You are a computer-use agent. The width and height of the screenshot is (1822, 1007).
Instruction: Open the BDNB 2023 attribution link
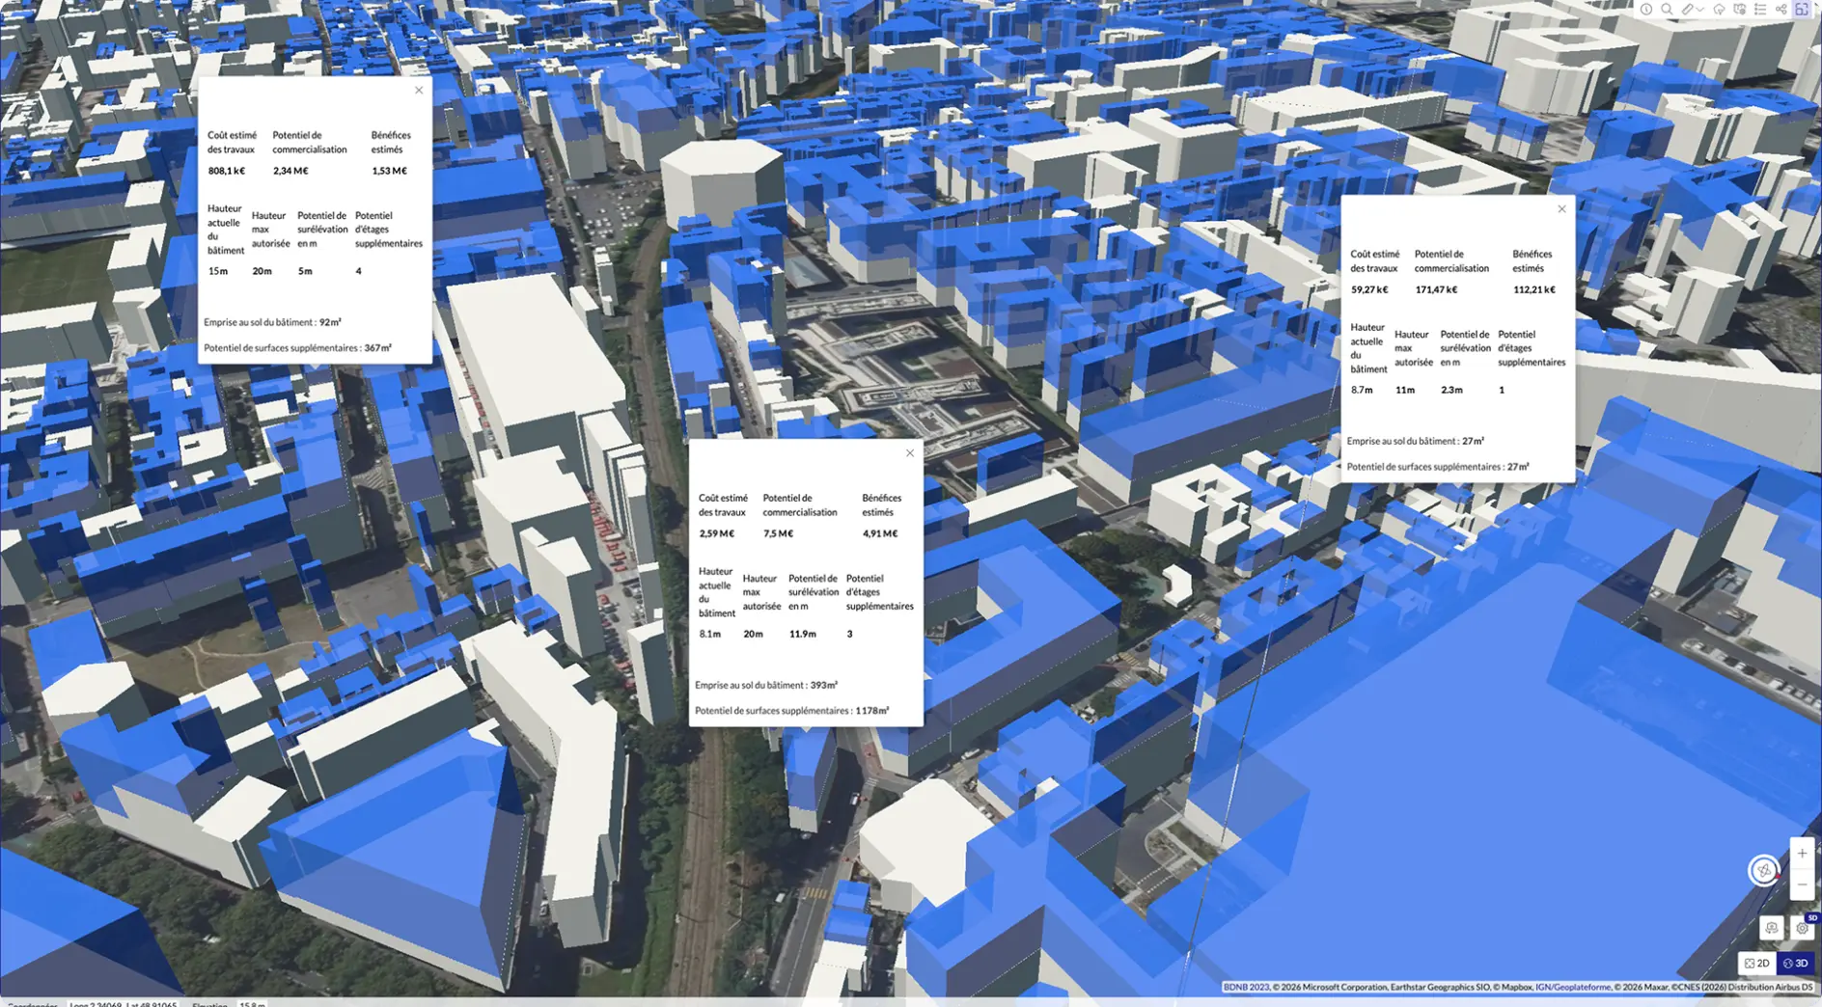pyautogui.click(x=1247, y=987)
